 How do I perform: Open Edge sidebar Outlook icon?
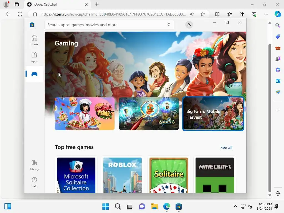tap(278, 81)
